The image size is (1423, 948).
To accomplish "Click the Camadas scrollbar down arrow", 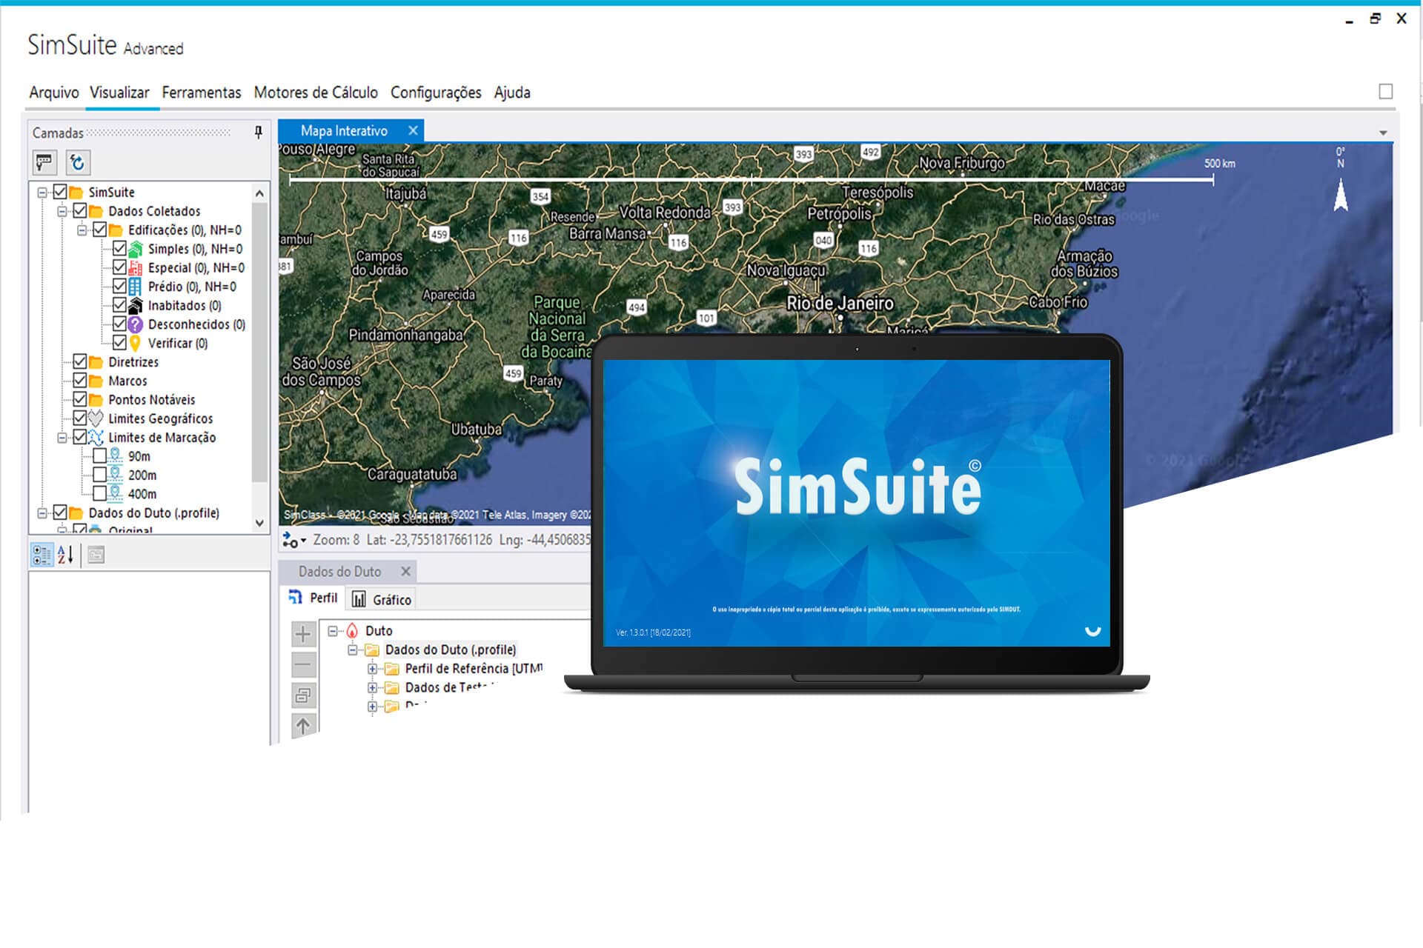I will point(259,523).
